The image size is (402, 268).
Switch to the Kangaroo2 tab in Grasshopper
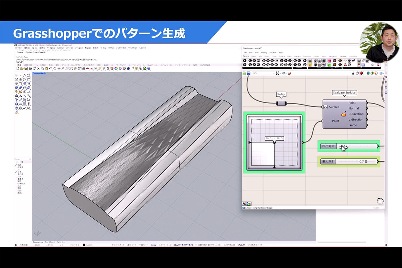pos(333,56)
